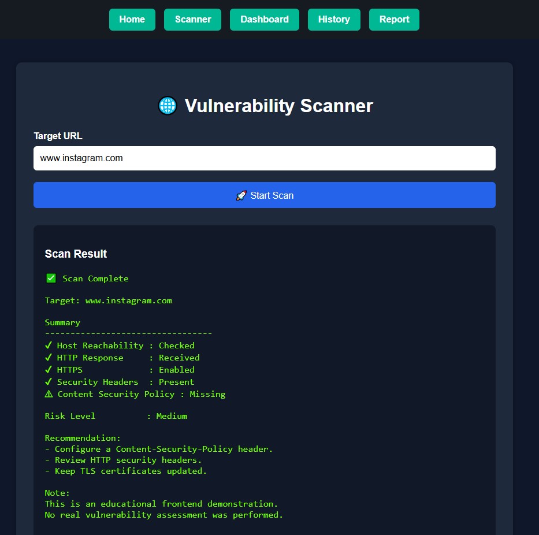Click the Scan Result heading
The height and width of the screenshot is (535, 539).
pos(76,254)
